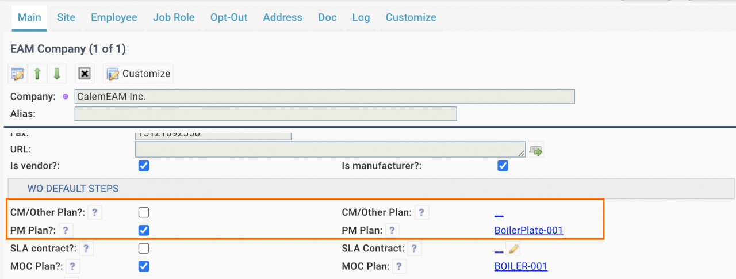Screen dimensions: 736x279
Task: Open the Opt-Out tab
Action: pos(229,17)
